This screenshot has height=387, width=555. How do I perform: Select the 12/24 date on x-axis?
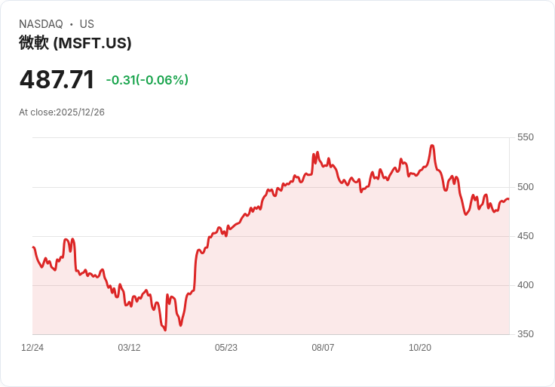[32, 348]
